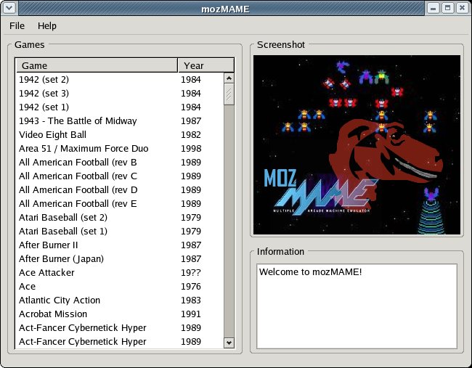Select All American Football (rev E

[x=120, y=204]
